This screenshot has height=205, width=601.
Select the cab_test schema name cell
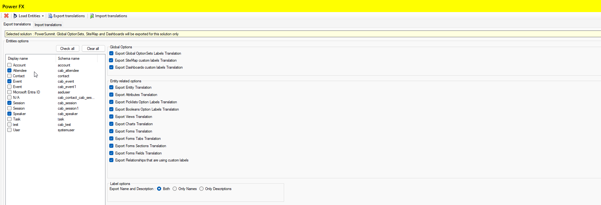tap(64, 125)
